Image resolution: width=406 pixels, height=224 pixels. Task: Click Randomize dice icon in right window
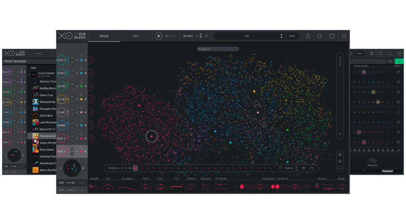point(372,160)
